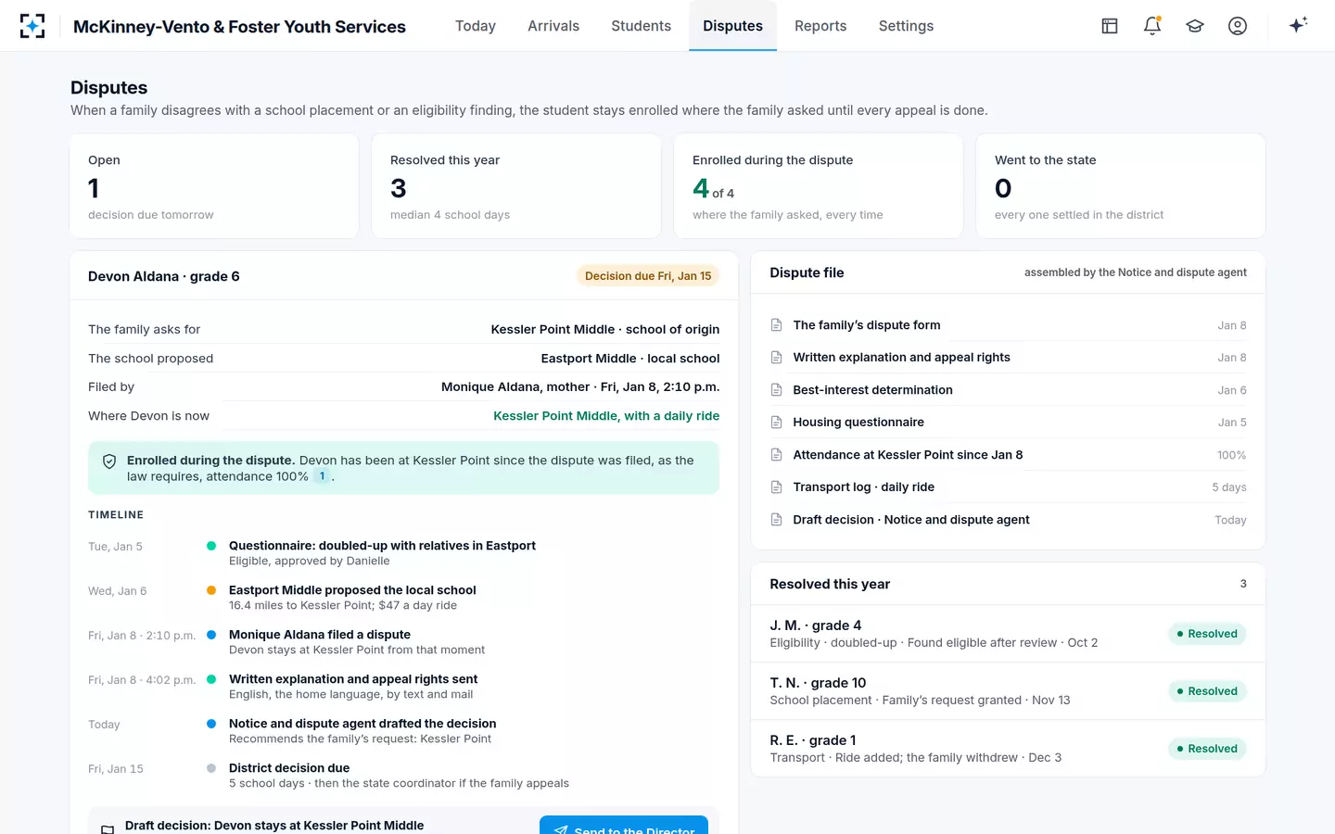Screen dimensions: 1335x834
Task: Open the J. M. · grade 4 resolved dispute
Action: (1008, 634)
